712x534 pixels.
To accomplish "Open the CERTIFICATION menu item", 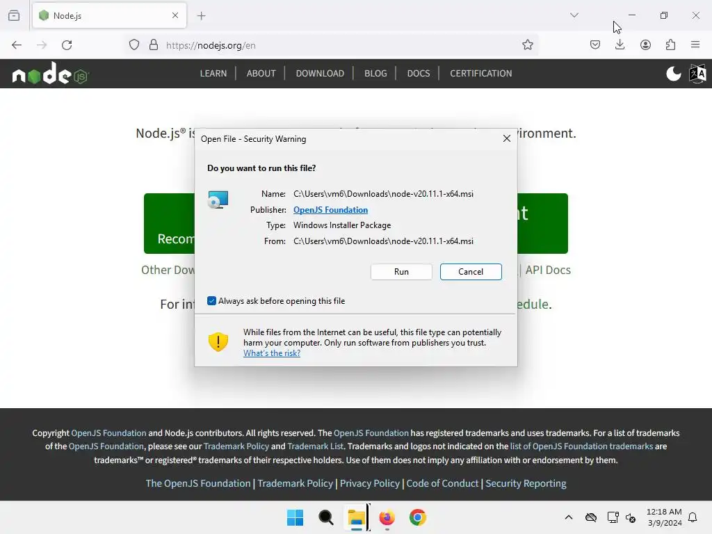I will pyautogui.click(x=481, y=74).
